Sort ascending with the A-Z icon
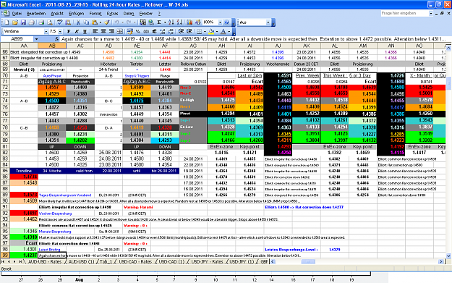This screenshot has height=283, width=452. click(x=171, y=22)
